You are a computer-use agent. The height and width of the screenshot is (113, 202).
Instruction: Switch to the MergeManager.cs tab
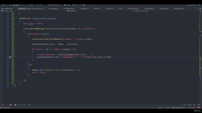coord(179,8)
